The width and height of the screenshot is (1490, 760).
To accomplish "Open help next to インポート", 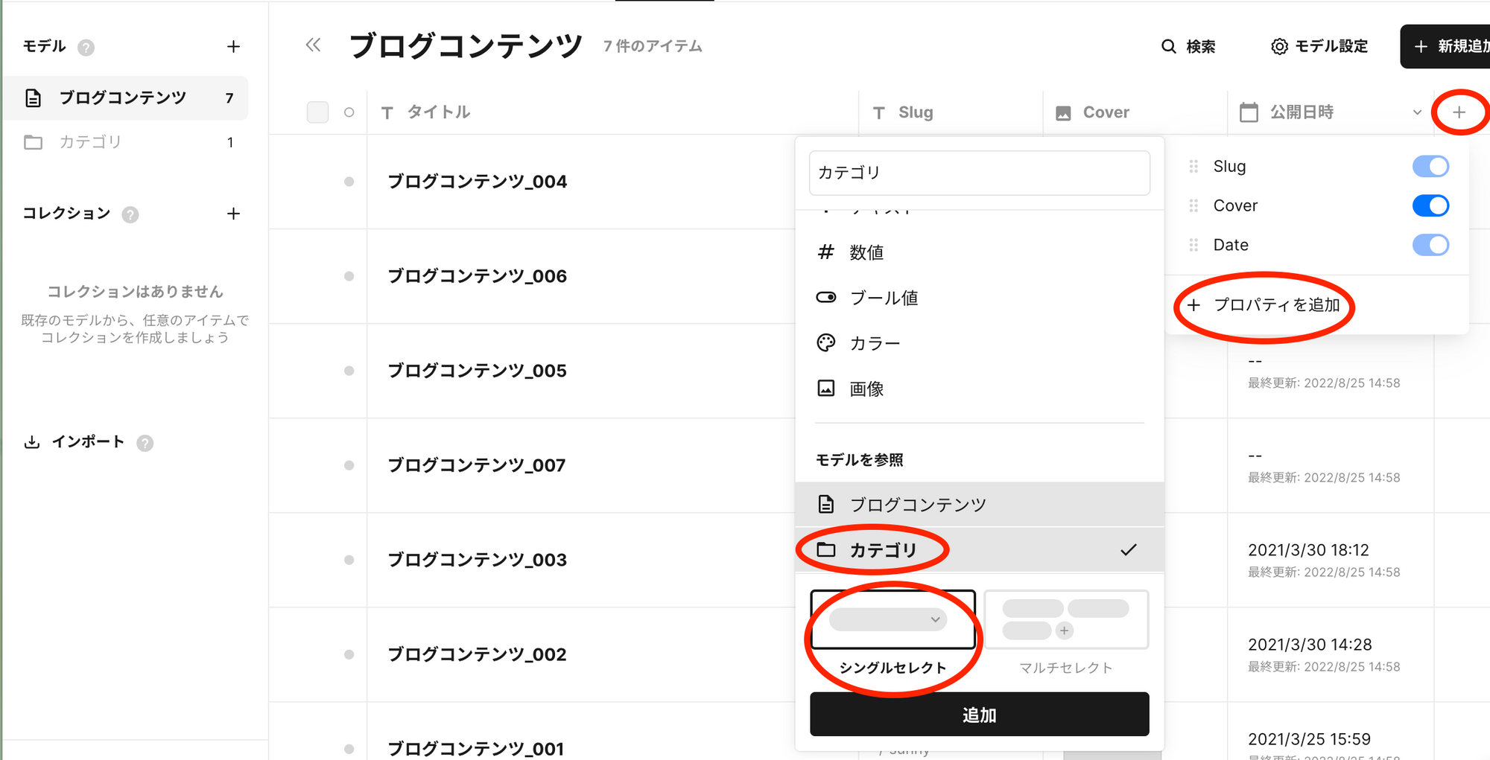I will tap(145, 443).
